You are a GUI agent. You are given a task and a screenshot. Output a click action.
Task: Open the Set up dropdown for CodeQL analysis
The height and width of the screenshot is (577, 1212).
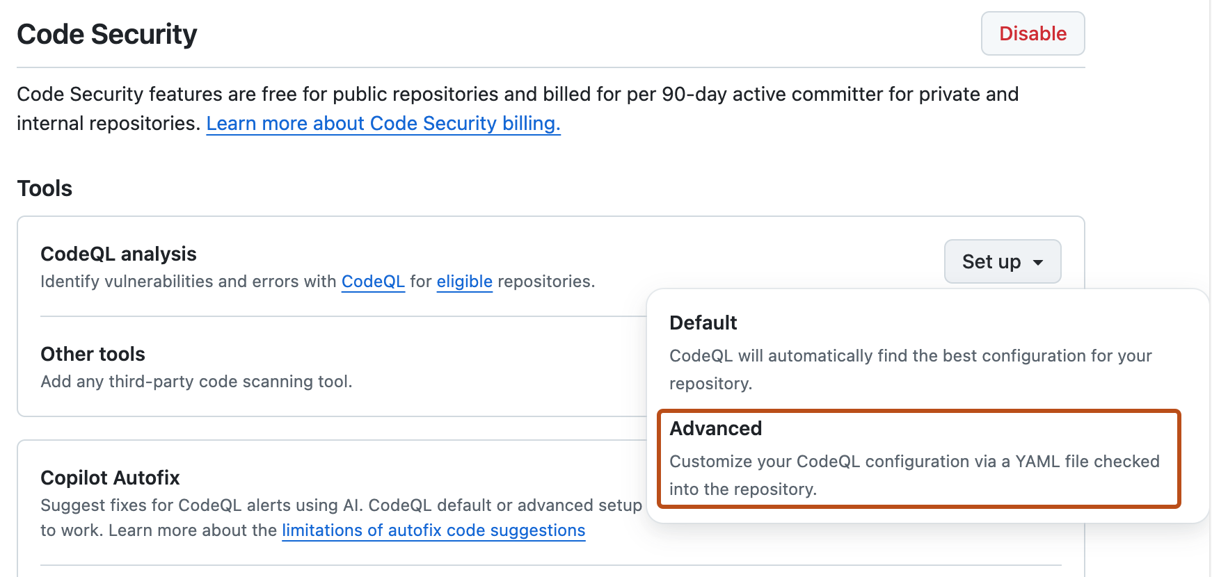click(1002, 261)
